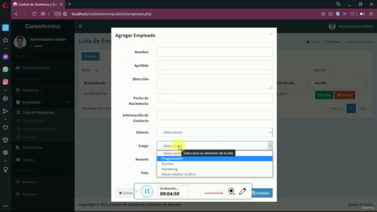Click the Cargo dropdown arrow
Viewport: 377px width, 212px height.
(270, 146)
